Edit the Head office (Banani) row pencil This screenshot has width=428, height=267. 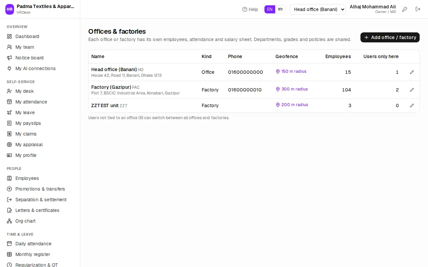click(x=412, y=72)
